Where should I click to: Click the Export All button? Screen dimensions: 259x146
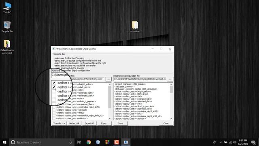(89, 123)
